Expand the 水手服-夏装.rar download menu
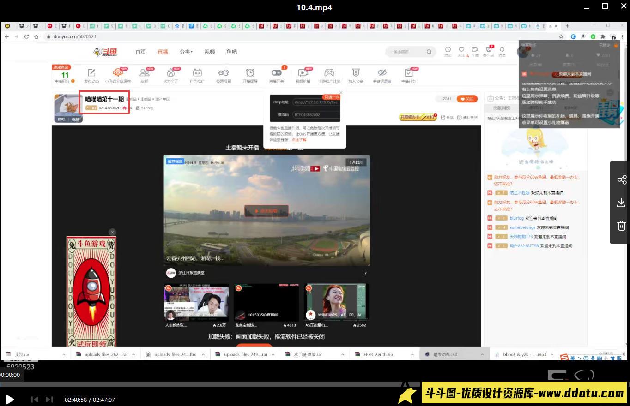 [343, 354]
